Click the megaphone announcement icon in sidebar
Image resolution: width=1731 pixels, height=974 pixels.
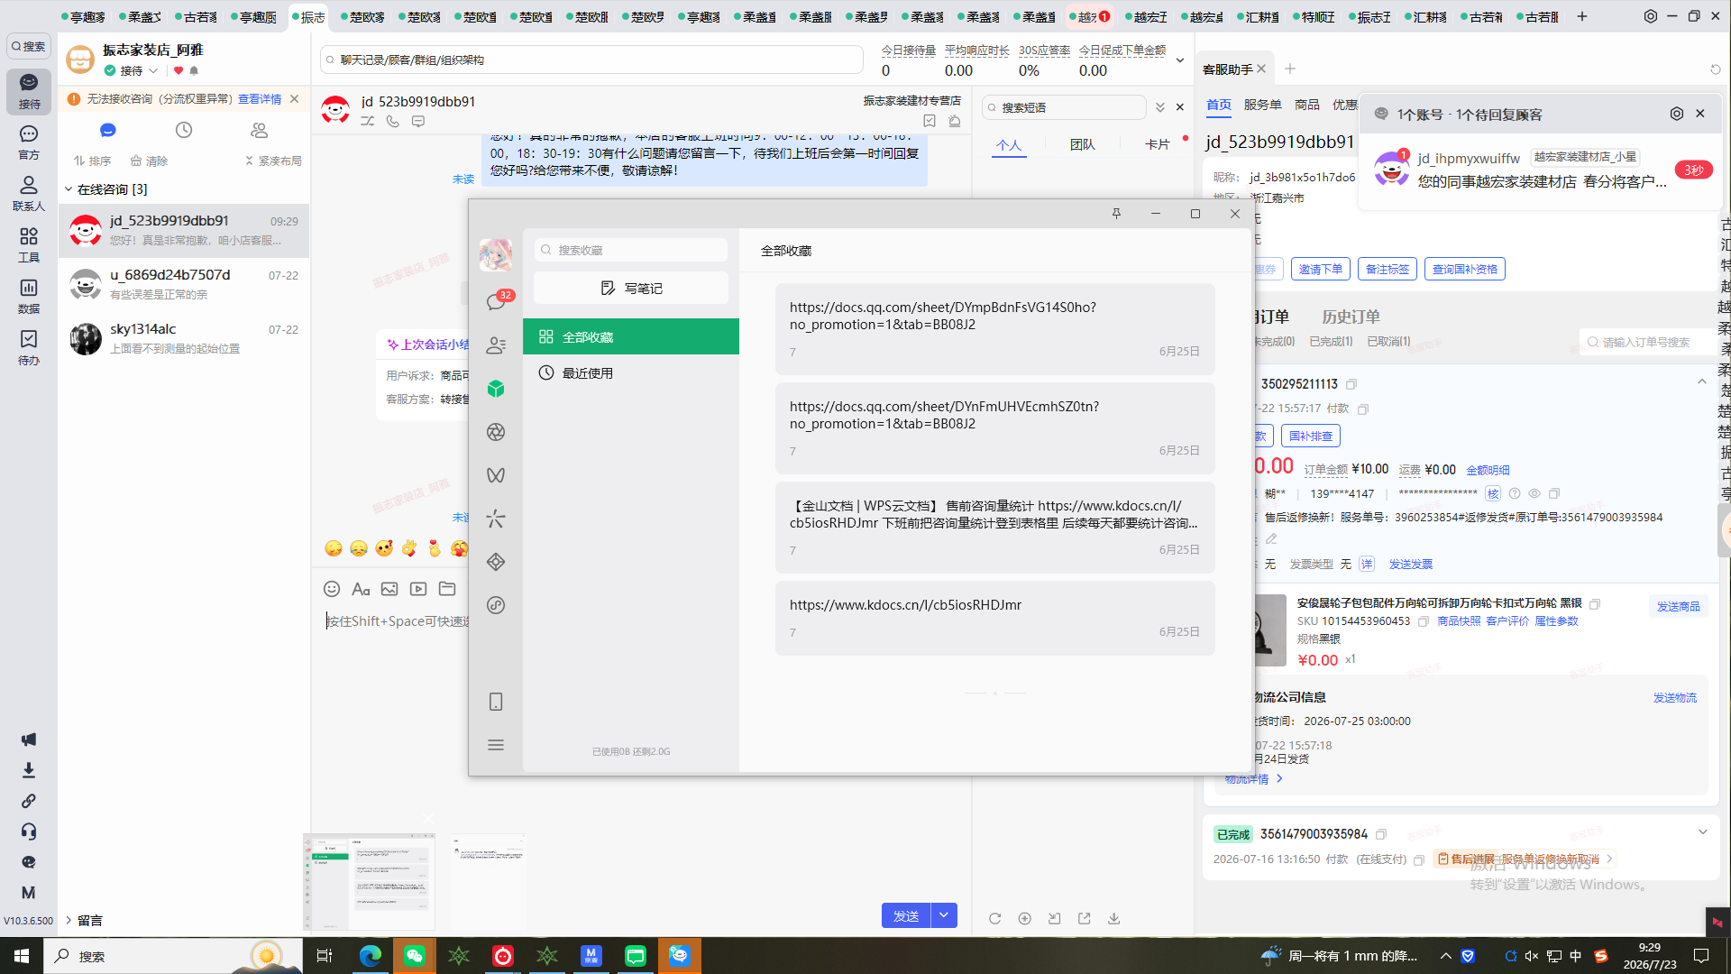click(x=29, y=740)
